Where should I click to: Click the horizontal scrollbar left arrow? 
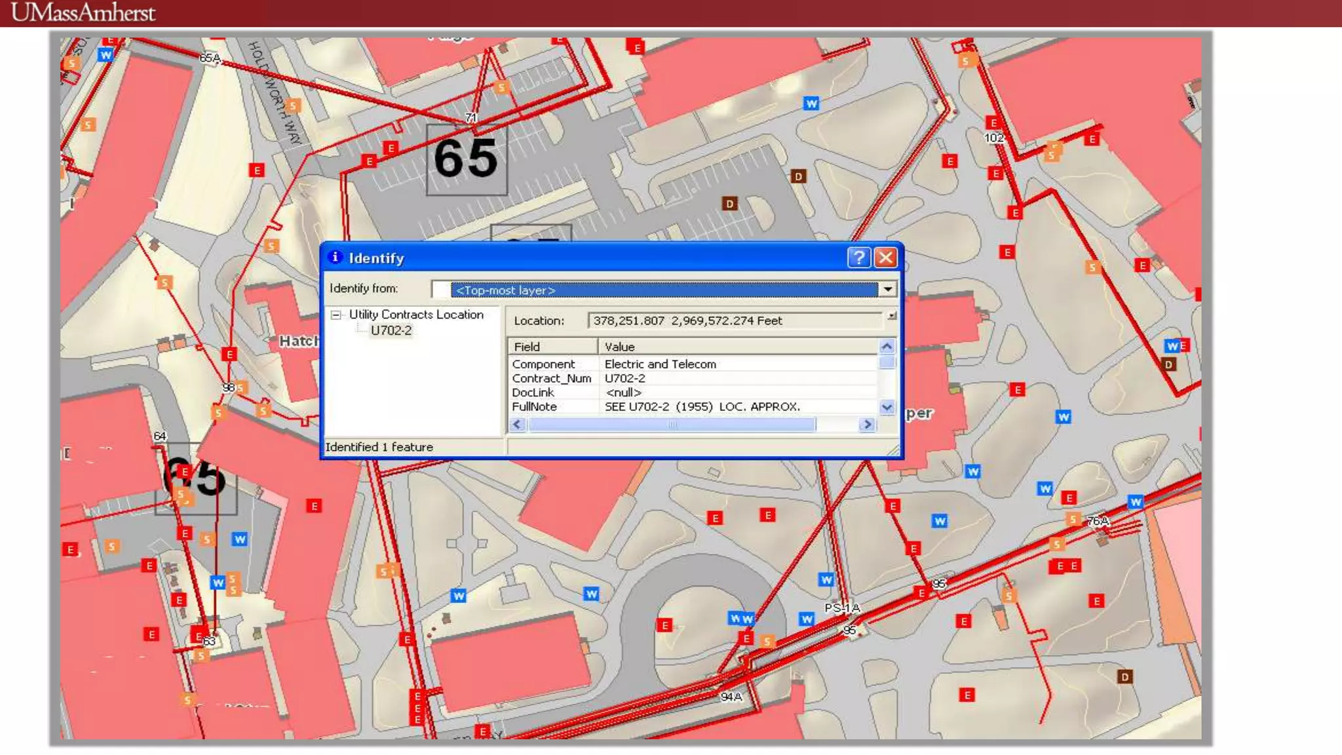pos(518,425)
